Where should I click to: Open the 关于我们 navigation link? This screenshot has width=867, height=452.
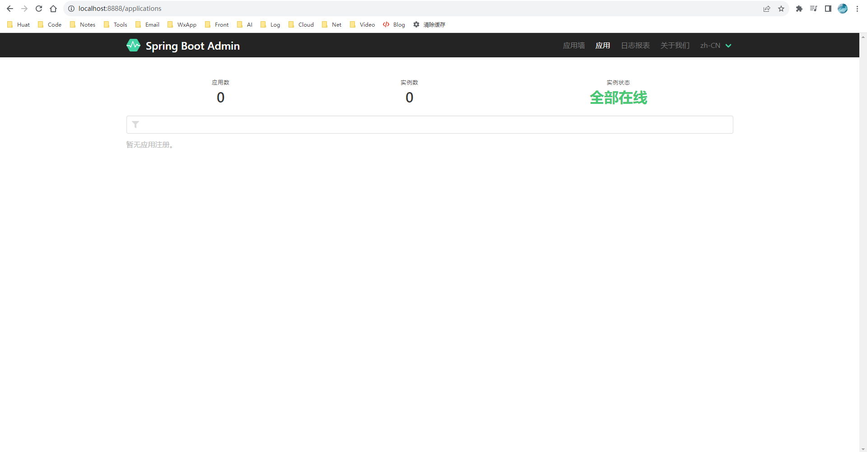tap(675, 46)
